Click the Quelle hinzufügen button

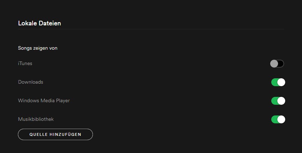[x=55, y=134]
